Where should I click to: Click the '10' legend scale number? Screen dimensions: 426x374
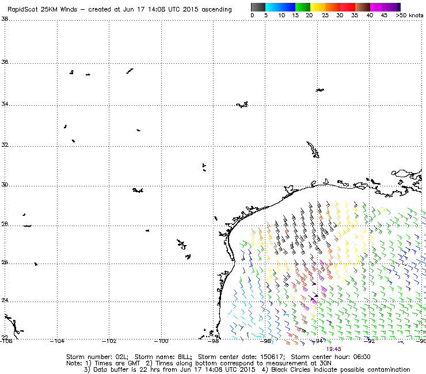coord(282,16)
